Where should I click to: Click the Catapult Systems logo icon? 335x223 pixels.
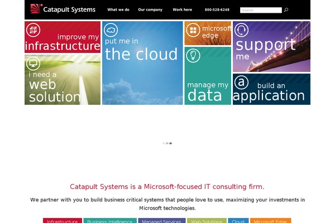coord(36,9)
